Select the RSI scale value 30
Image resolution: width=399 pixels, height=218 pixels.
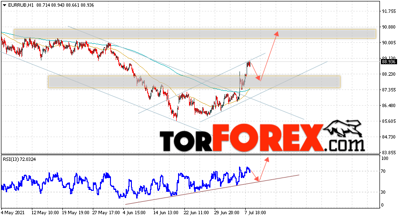[x=384, y=192]
